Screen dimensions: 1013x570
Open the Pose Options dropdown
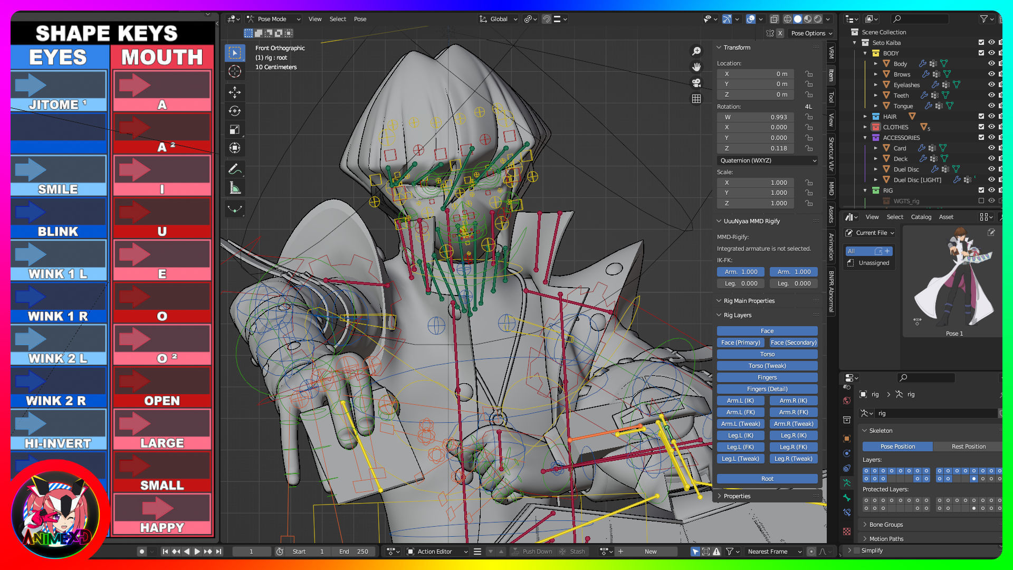[811, 33]
